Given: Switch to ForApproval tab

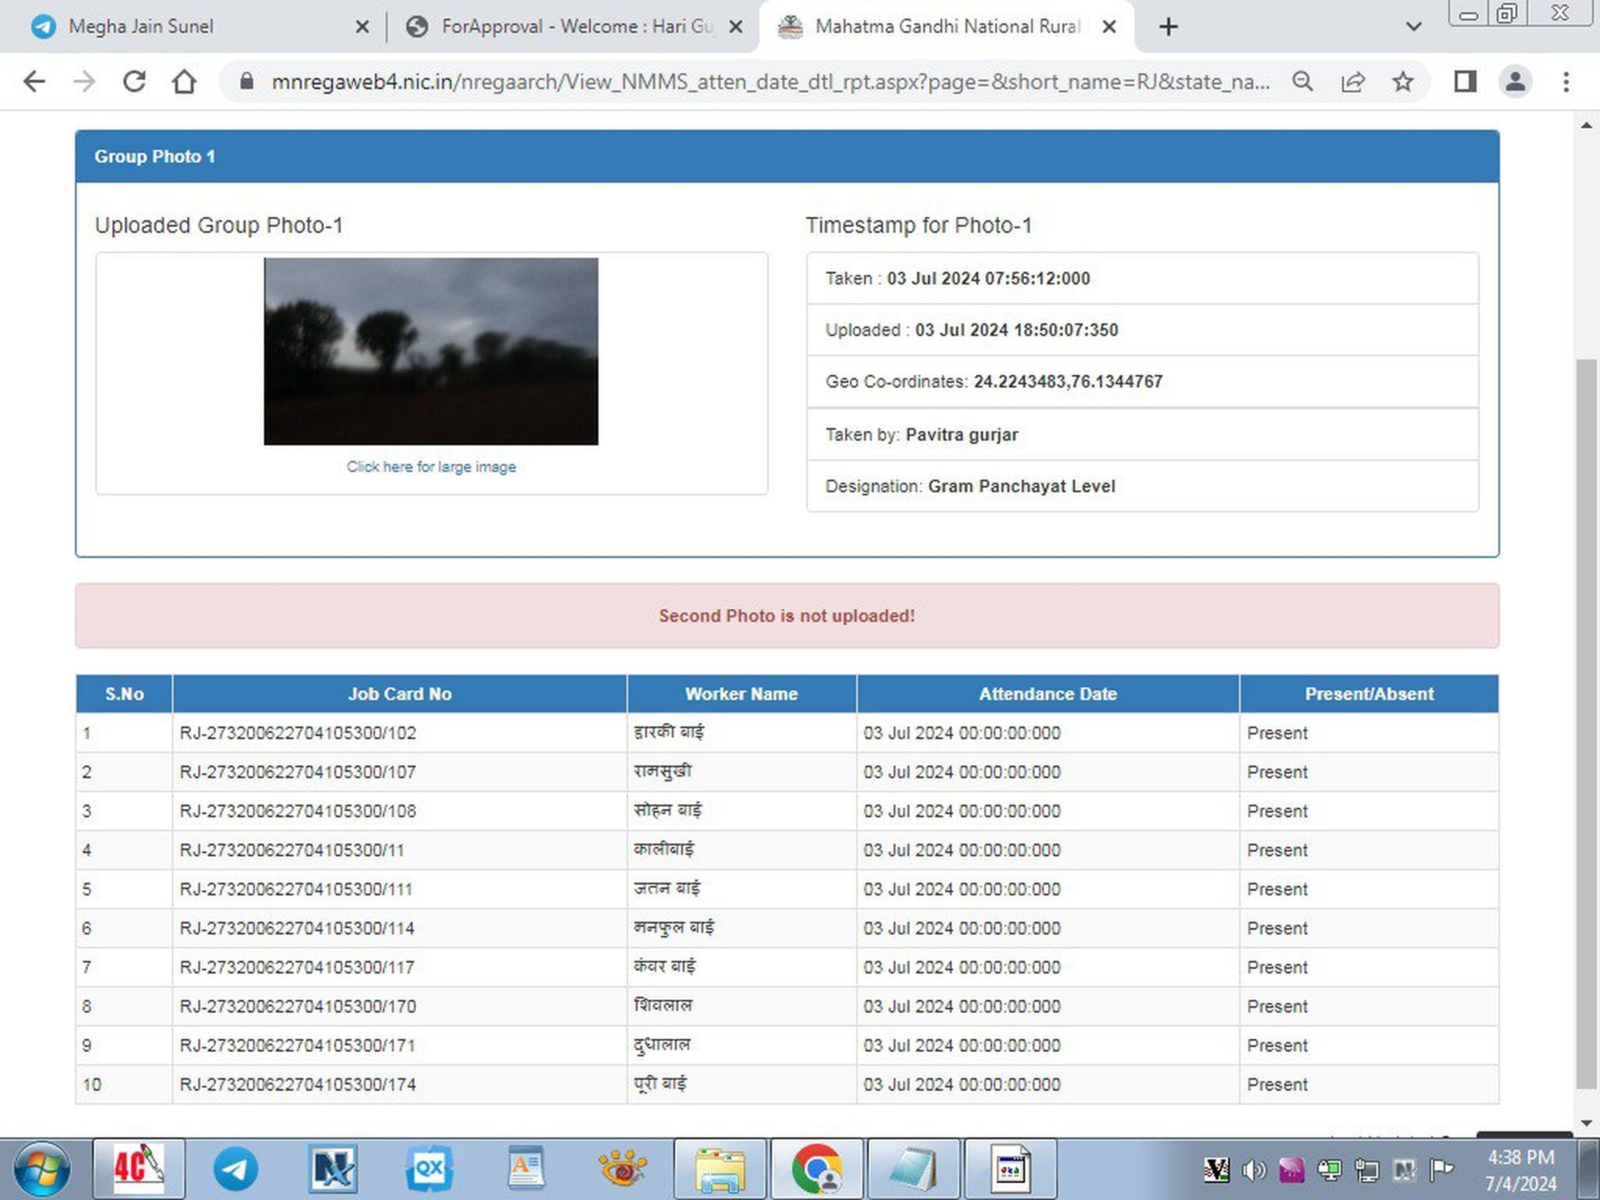Looking at the screenshot, I should pyautogui.click(x=564, y=27).
